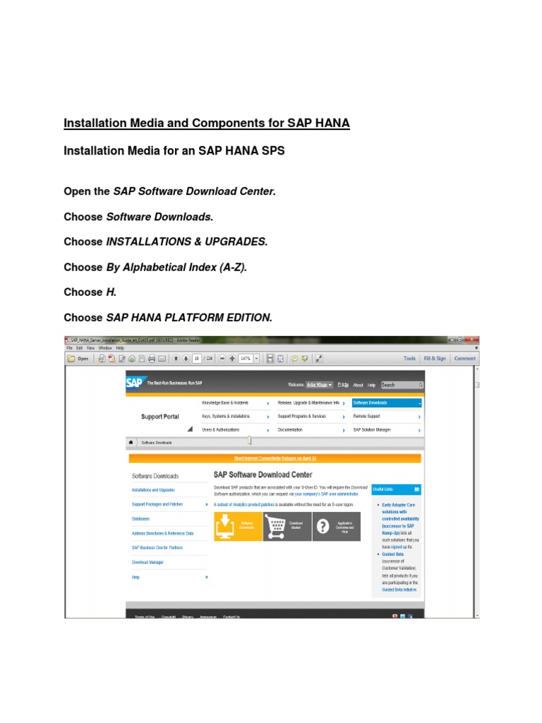Click the zoom out minus icon
The image size is (542, 723).
pyautogui.click(x=222, y=358)
